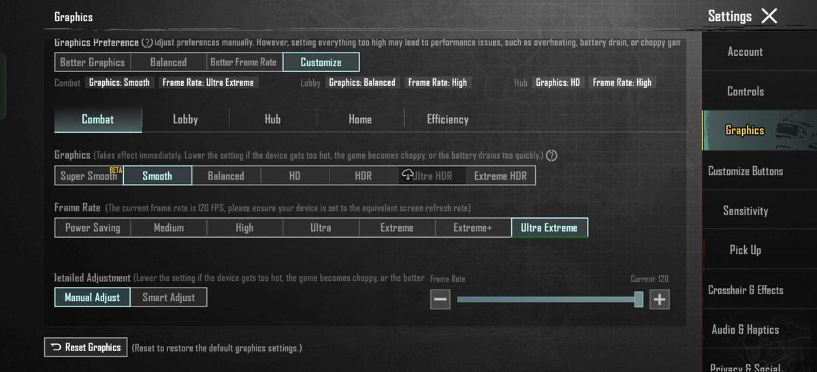Click the Frame Rate slider handle

pyautogui.click(x=639, y=299)
